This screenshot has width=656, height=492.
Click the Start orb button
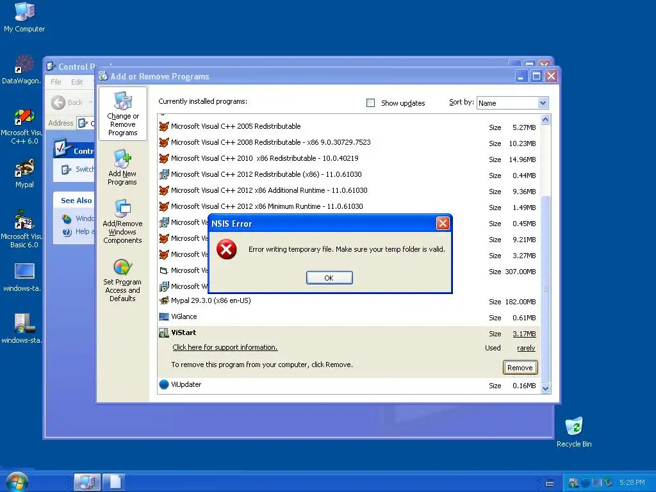tap(17, 481)
